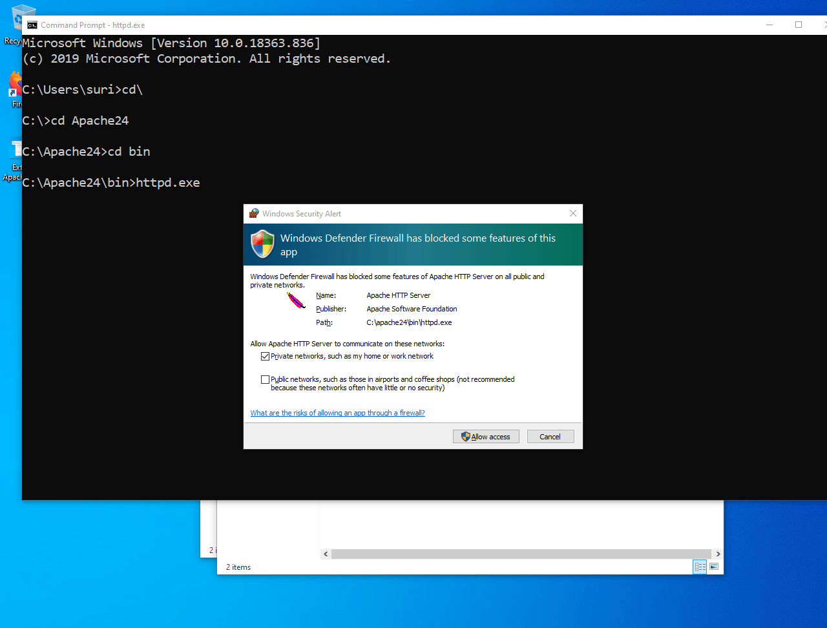
Task: Click the Windows Defender shield logo
Action: [262, 244]
